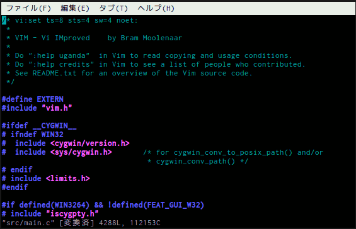
Task: Open the ヘルプ(H) menu
Action: pos(156,8)
